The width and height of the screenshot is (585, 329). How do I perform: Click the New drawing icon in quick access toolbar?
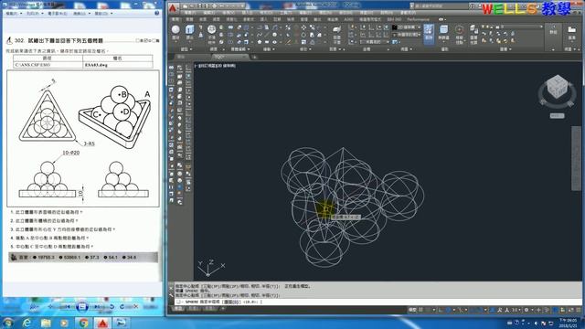click(186, 6)
